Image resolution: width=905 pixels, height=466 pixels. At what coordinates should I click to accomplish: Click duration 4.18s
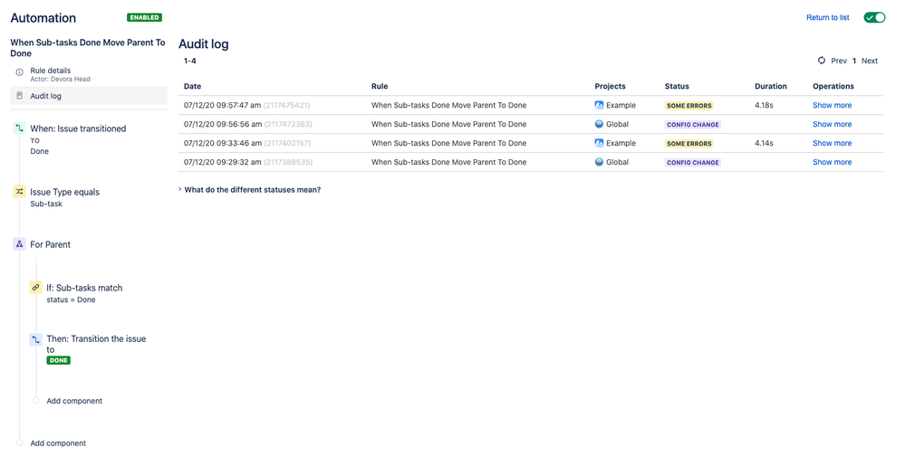[x=764, y=105]
